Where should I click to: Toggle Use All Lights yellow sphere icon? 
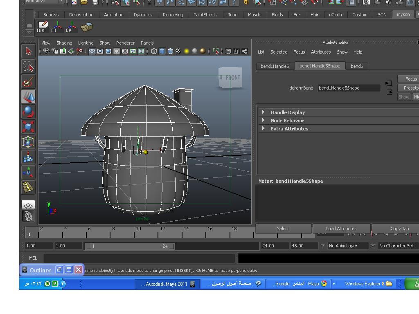coord(187,51)
